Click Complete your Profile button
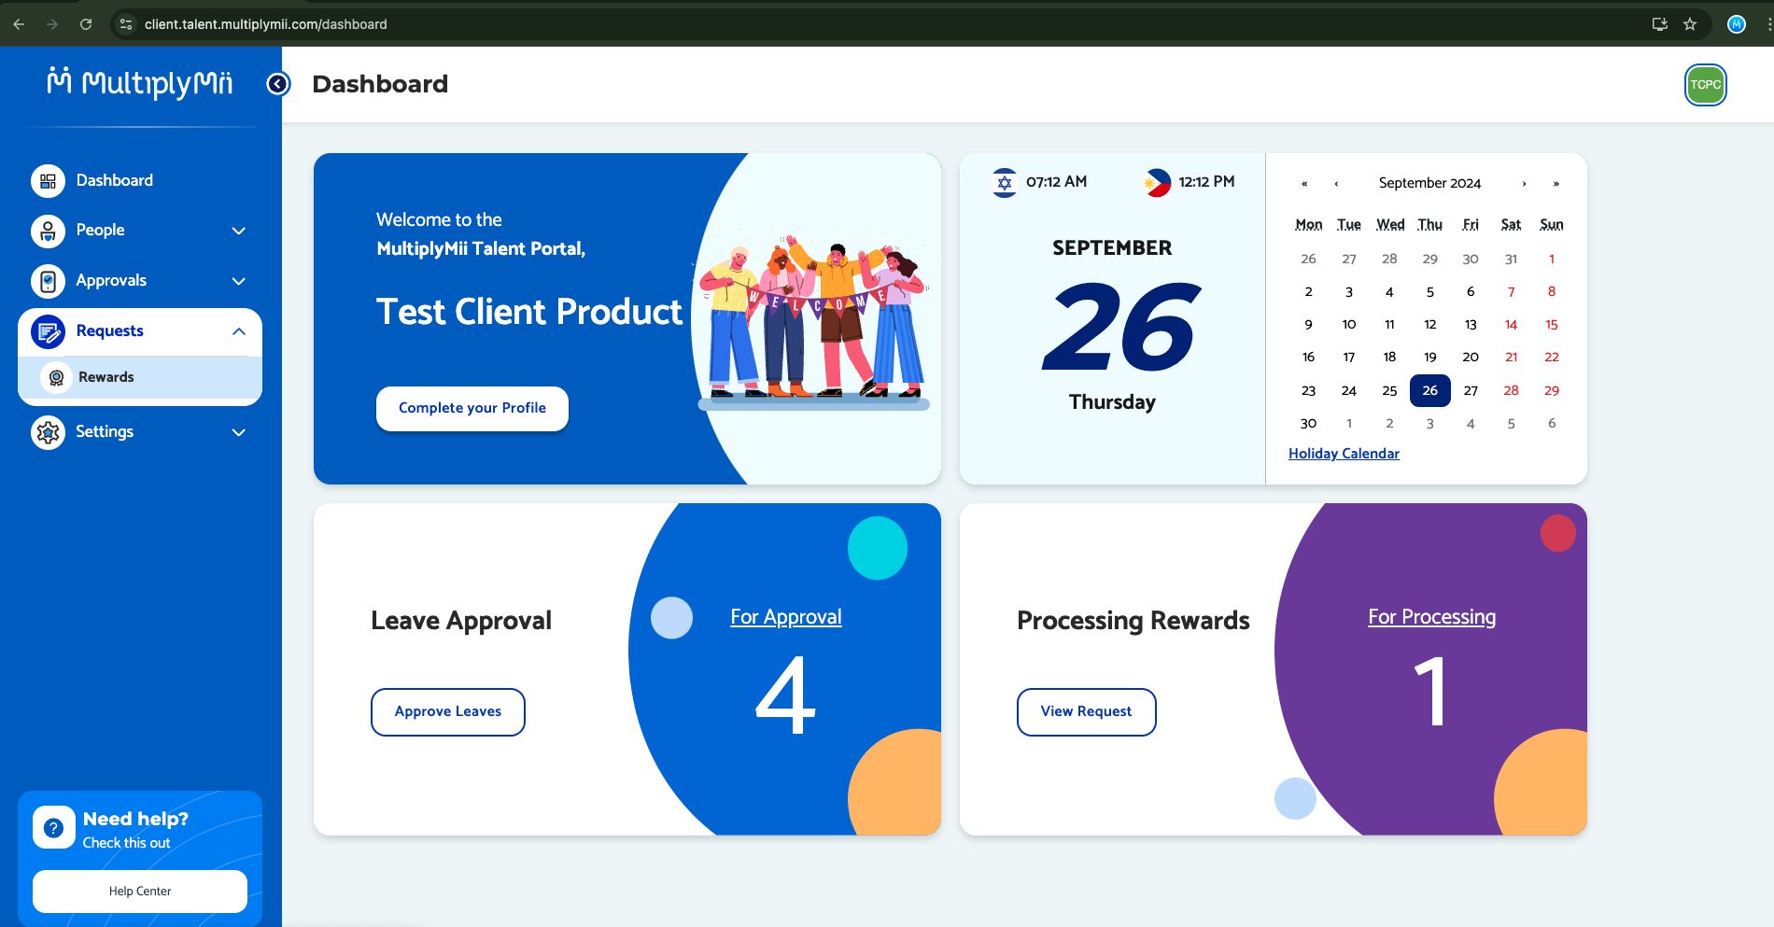This screenshot has width=1774, height=927. (472, 408)
